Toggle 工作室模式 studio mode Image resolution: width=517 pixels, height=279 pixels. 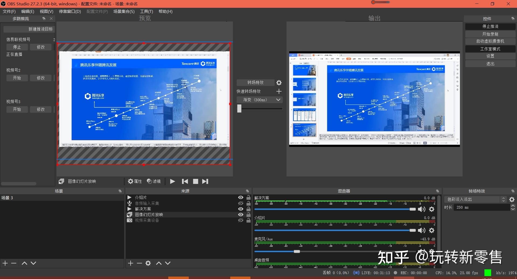pyautogui.click(x=490, y=49)
